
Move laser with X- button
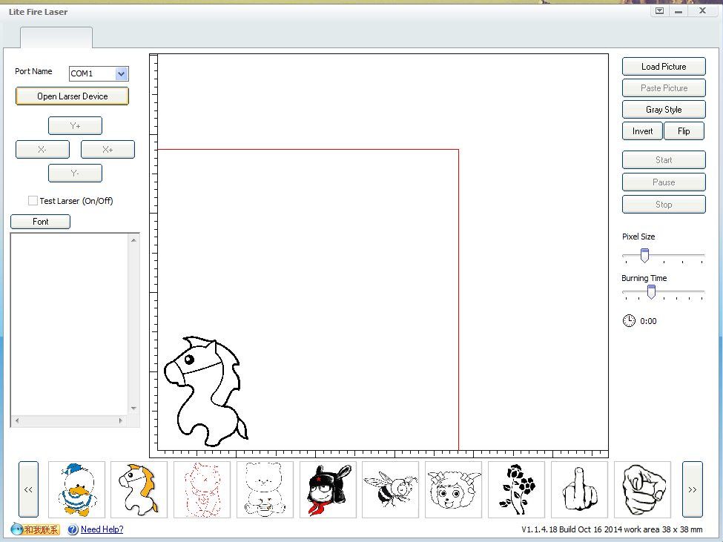(x=42, y=149)
